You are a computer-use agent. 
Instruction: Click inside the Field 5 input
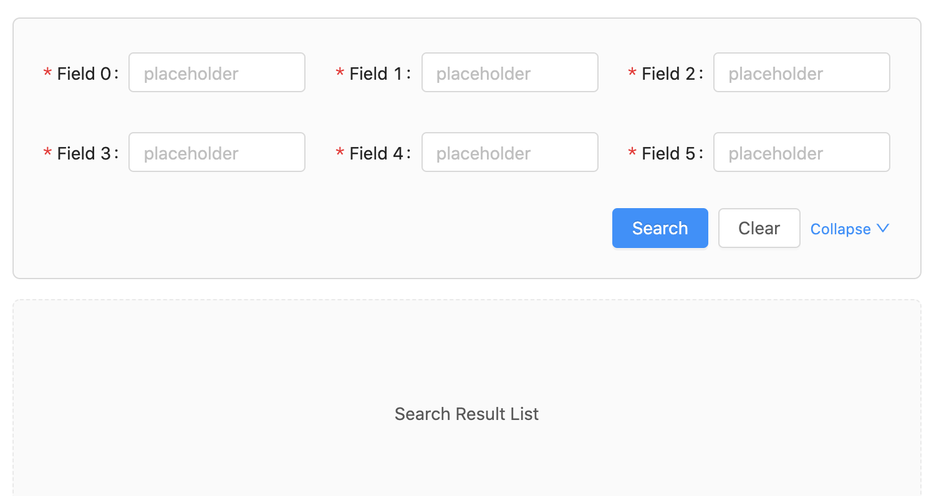coord(801,153)
